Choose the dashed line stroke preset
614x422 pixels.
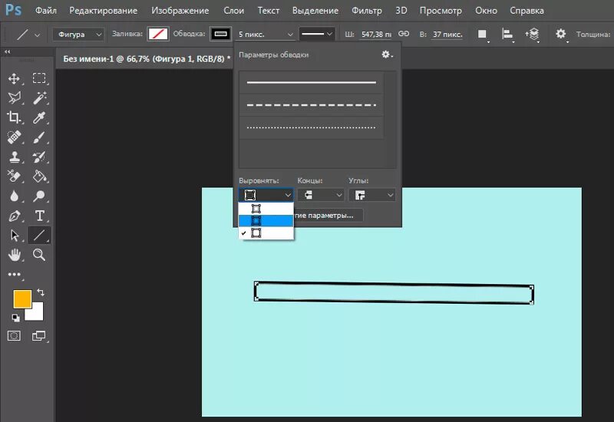pos(312,105)
